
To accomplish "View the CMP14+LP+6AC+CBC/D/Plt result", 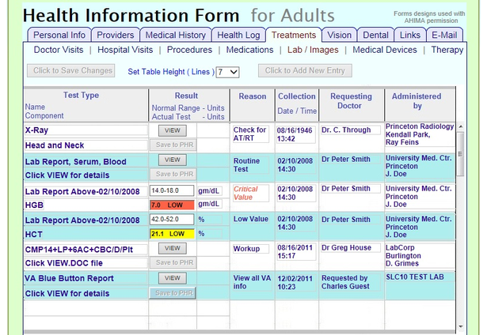I will 173,248.
